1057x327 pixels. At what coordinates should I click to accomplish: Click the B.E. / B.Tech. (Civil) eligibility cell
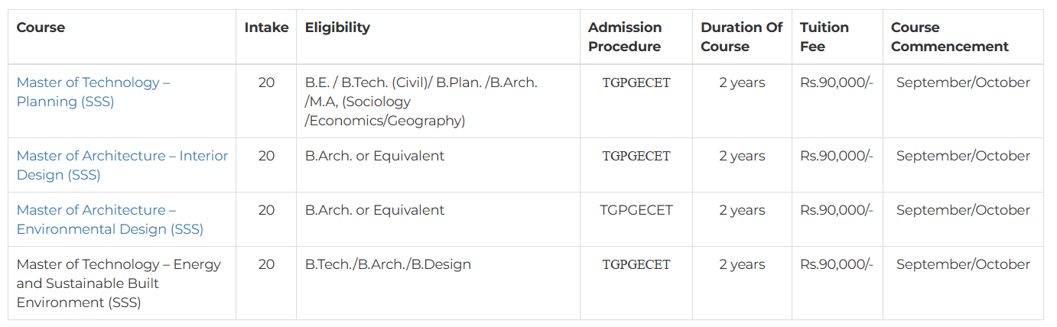(421, 101)
